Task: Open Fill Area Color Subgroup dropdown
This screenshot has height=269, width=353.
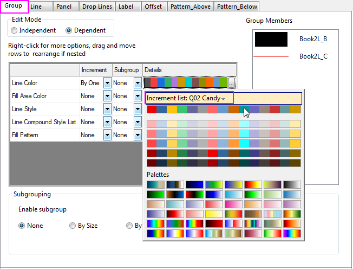Action: [138, 96]
